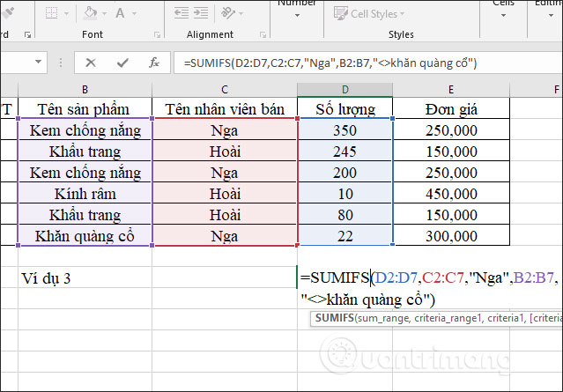Viewport: 563px width, 392px height.
Task: Expand the Editing group dropdown
Action: [x=551, y=16]
